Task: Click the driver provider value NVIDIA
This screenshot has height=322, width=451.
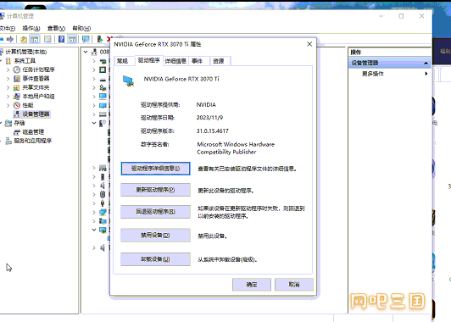Action: coord(206,105)
